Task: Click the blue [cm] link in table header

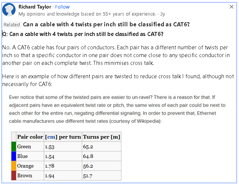Action: coord(51,137)
